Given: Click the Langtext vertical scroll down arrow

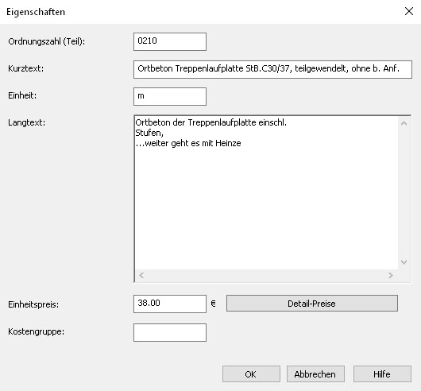Looking at the screenshot, I should coord(404,261).
